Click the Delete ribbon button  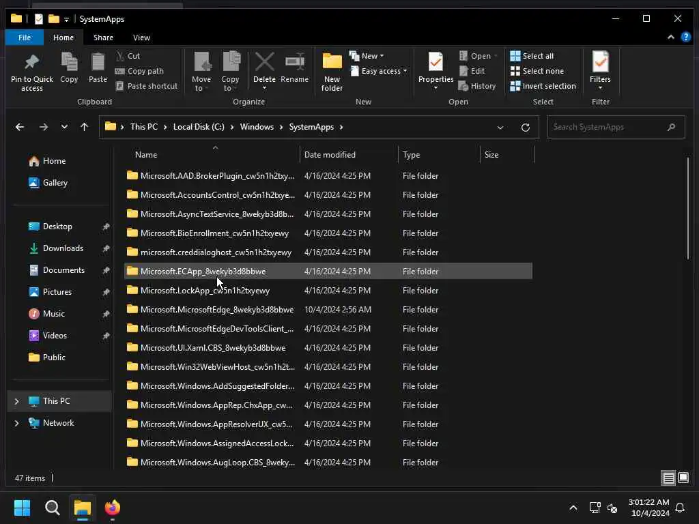264,71
